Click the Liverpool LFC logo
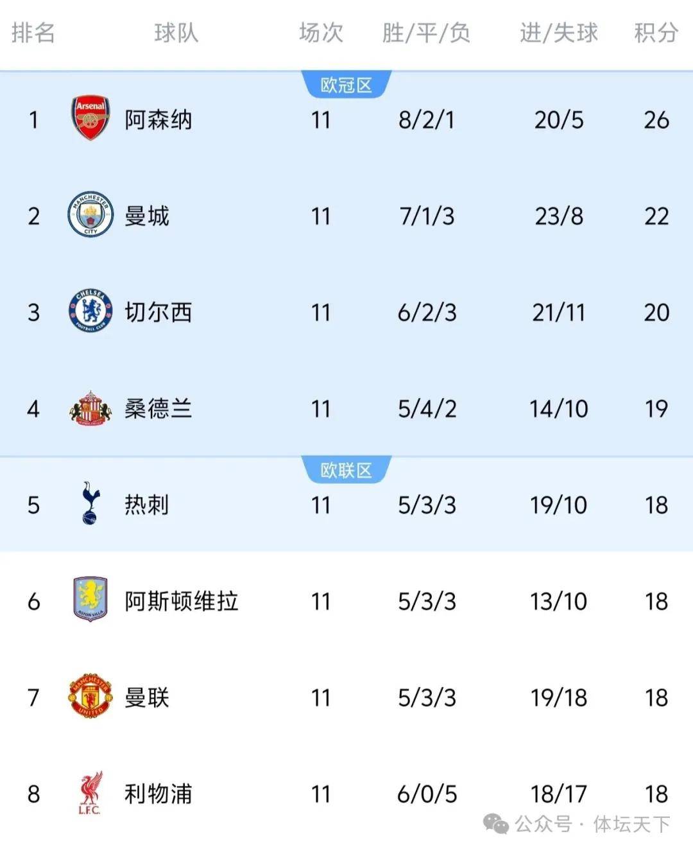693x852 pixels. (90, 794)
